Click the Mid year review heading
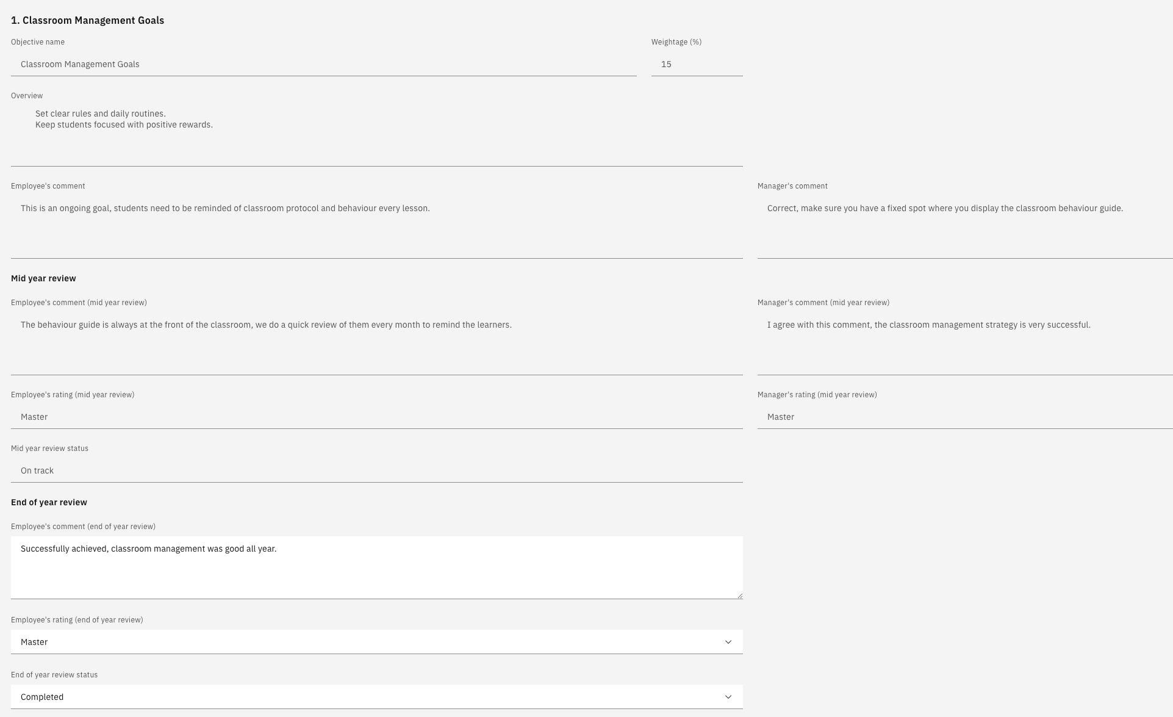Image resolution: width=1173 pixels, height=717 pixels. 43,278
